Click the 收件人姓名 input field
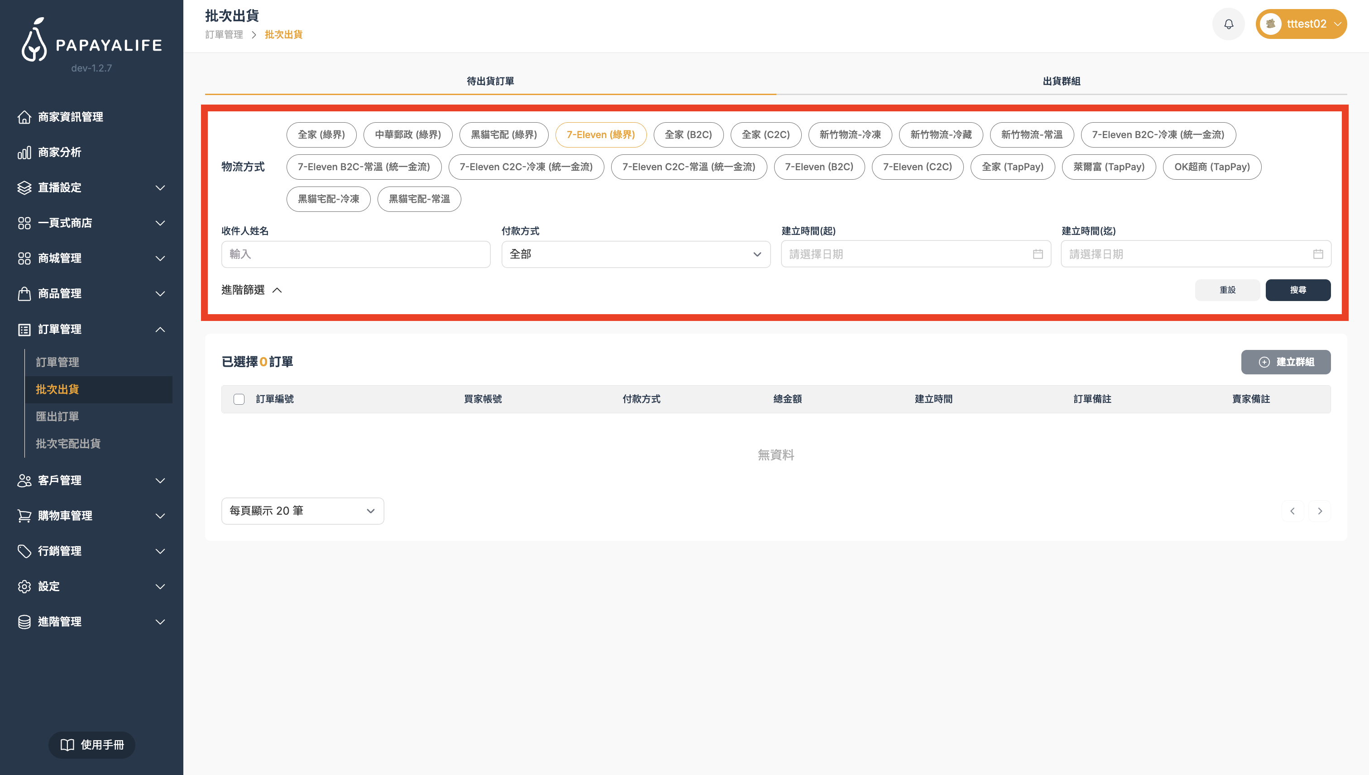 [355, 254]
